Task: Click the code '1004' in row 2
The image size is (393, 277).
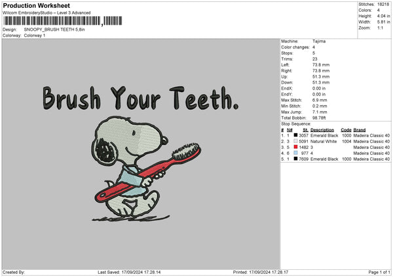Action: point(346,142)
